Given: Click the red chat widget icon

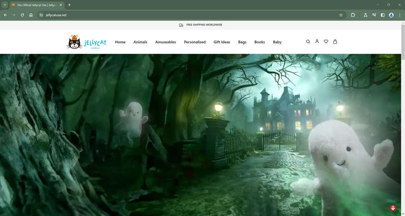Looking at the screenshot, I should tap(393, 208).
